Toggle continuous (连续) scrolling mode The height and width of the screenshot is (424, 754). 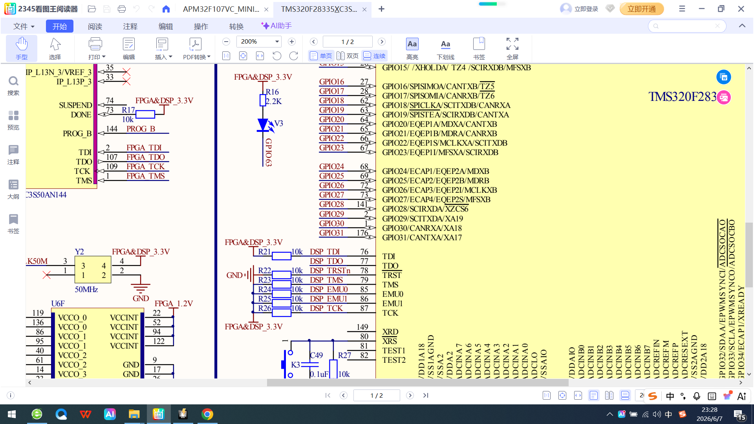[374, 56]
